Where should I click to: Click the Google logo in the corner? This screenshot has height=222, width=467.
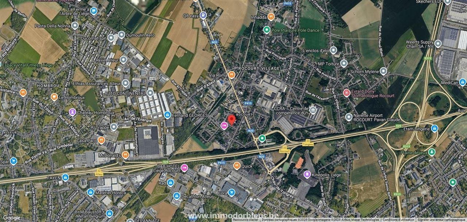click(12, 218)
